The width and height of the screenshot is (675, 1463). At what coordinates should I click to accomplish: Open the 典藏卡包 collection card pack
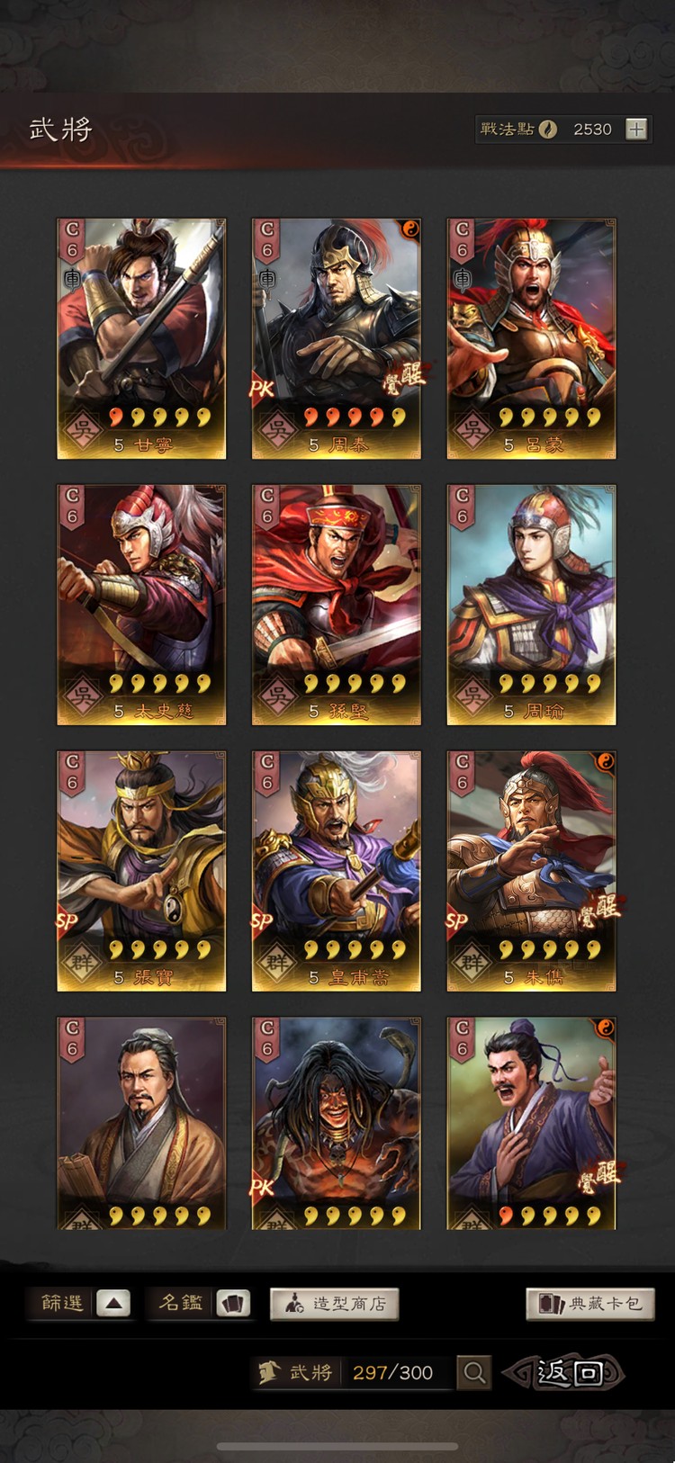(590, 1304)
